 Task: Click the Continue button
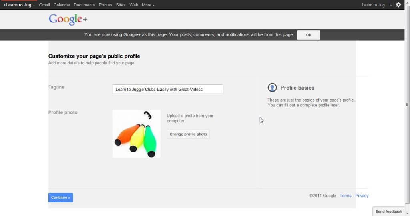[x=61, y=198]
